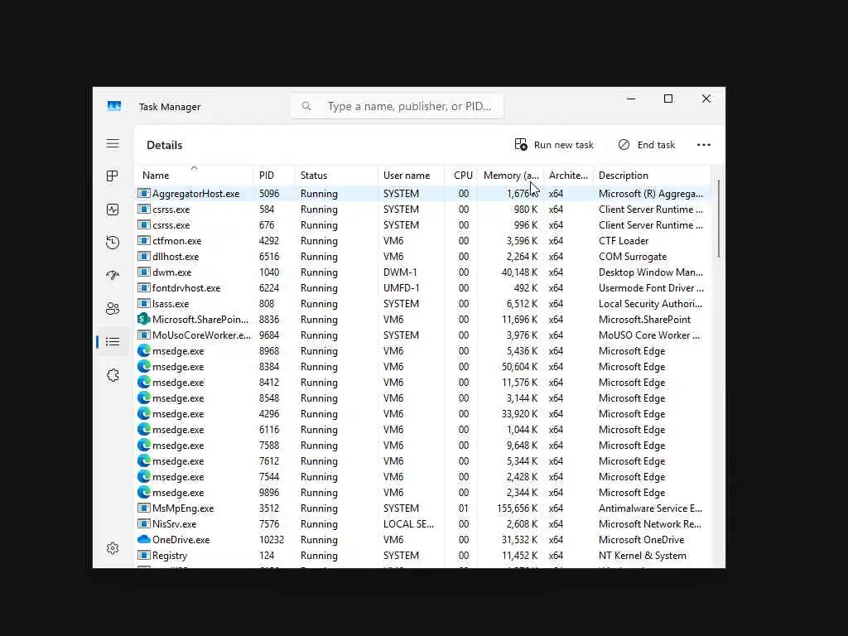The image size is (848, 636).
Task: Open the hamburger navigation menu
Action: pyautogui.click(x=113, y=143)
